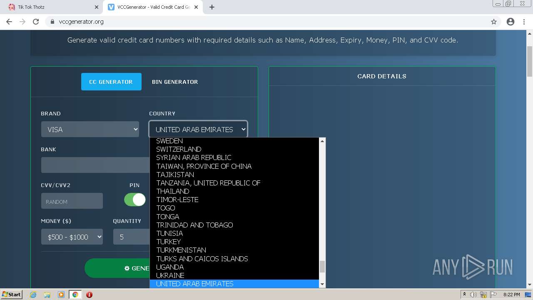This screenshot has width=533, height=300.
Task: Open the media player taskbar icon
Action: coord(61,295)
